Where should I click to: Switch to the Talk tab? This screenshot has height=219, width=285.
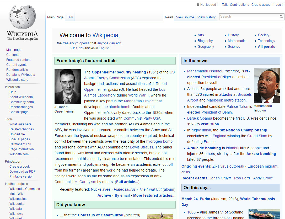[x=70, y=17]
